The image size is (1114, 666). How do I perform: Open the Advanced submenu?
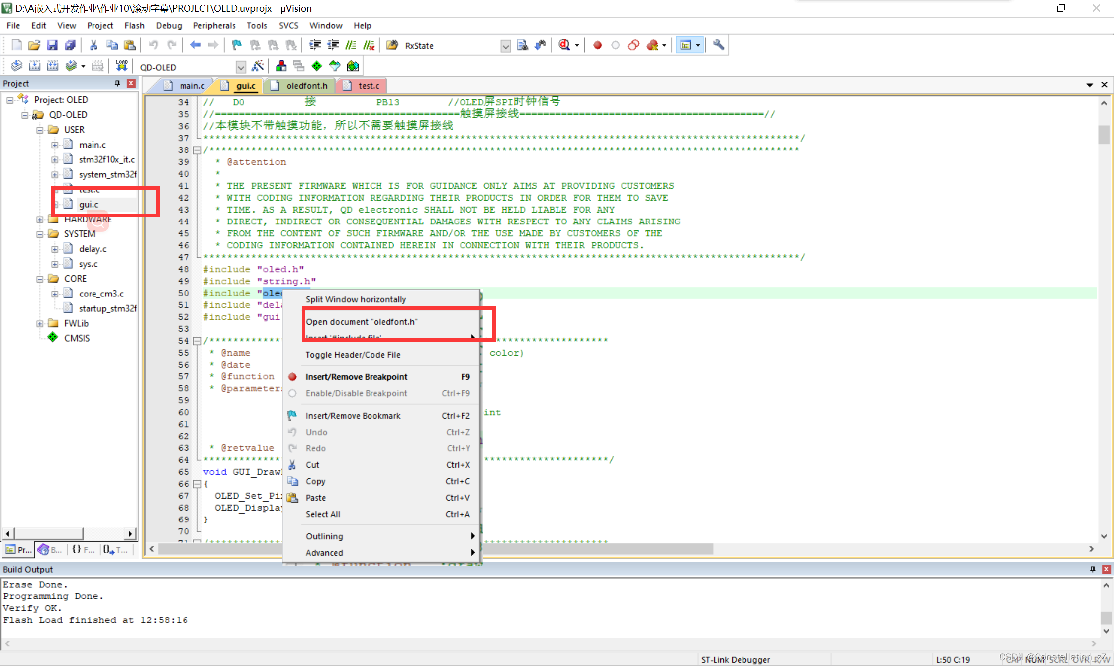coord(381,553)
